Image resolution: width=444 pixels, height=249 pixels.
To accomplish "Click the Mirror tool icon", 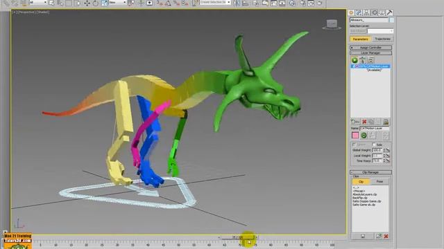I will pos(237,3).
